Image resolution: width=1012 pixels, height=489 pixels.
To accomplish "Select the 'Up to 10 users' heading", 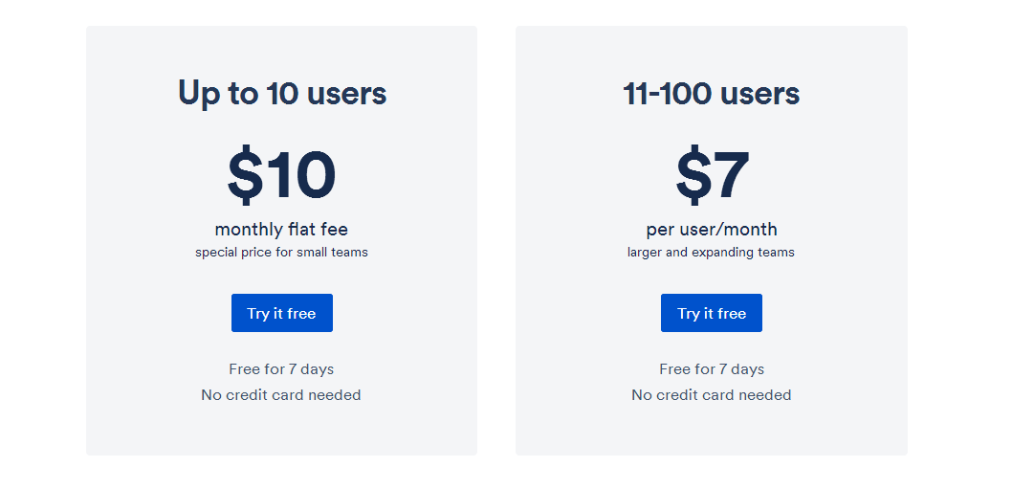I will tap(282, 93).
